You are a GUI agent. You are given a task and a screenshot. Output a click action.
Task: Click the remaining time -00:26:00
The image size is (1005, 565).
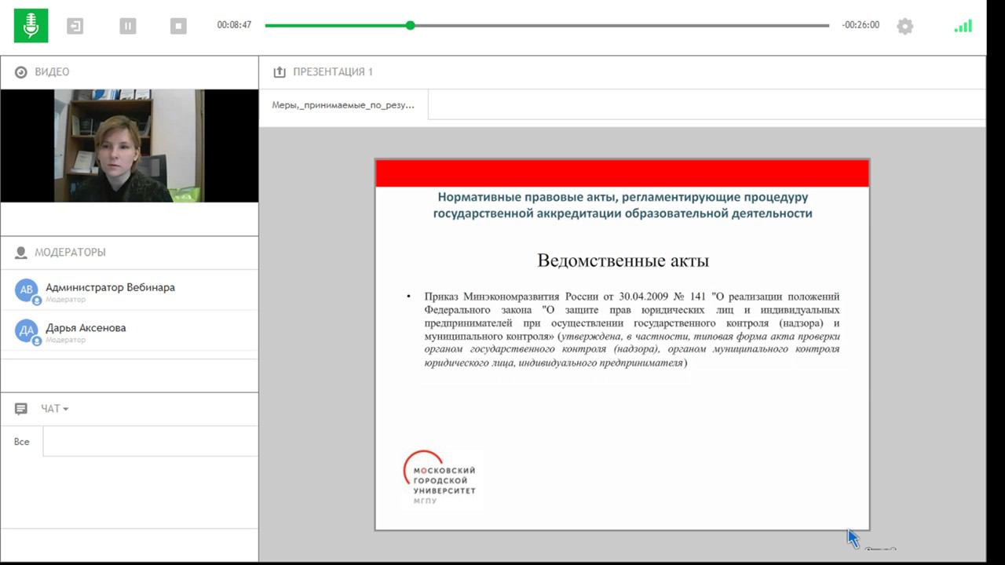click(861, 25)
